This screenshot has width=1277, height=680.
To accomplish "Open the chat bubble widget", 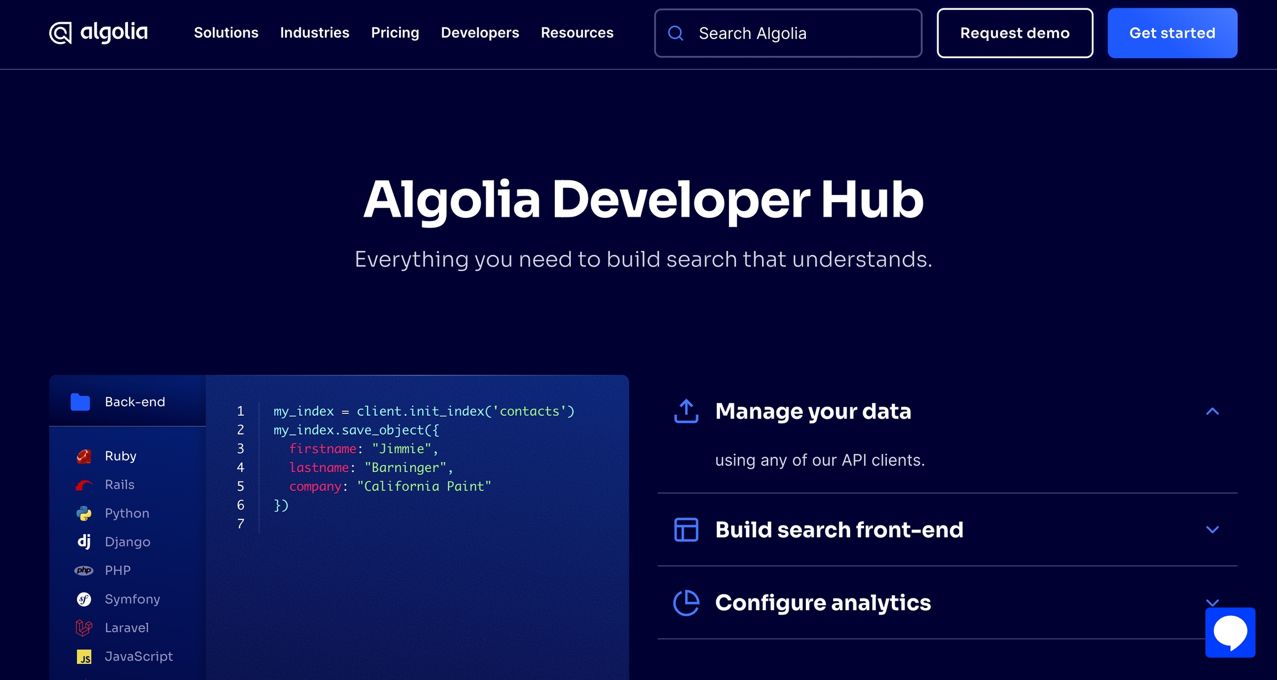I will click(x=1230, y=632).
